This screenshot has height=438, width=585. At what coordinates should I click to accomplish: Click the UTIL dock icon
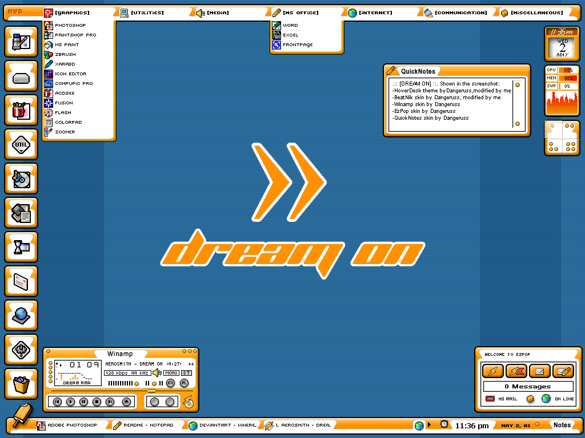pos(21,144)
